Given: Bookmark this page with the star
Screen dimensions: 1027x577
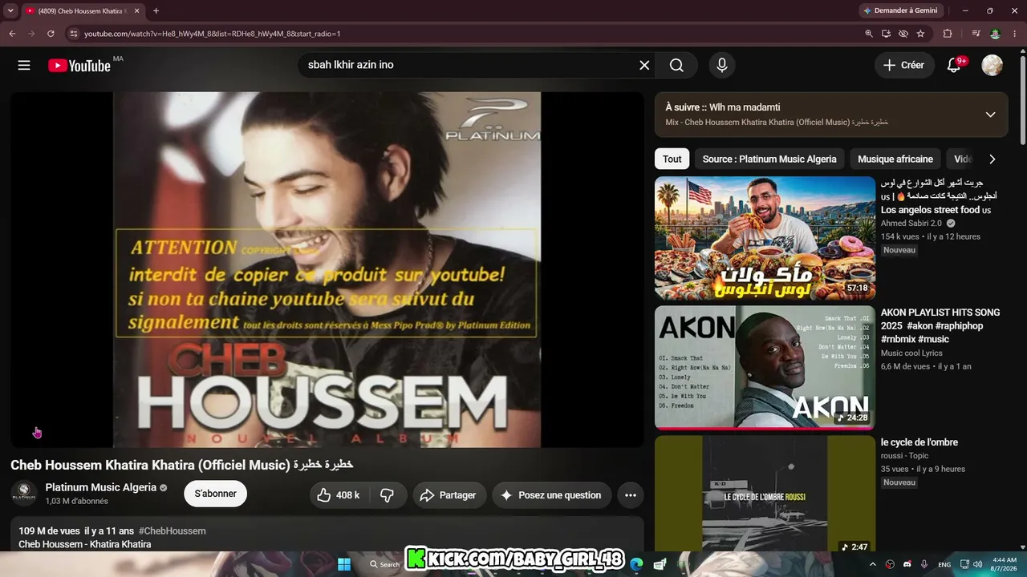Looking at the screenshot, I should coord(920,34).
